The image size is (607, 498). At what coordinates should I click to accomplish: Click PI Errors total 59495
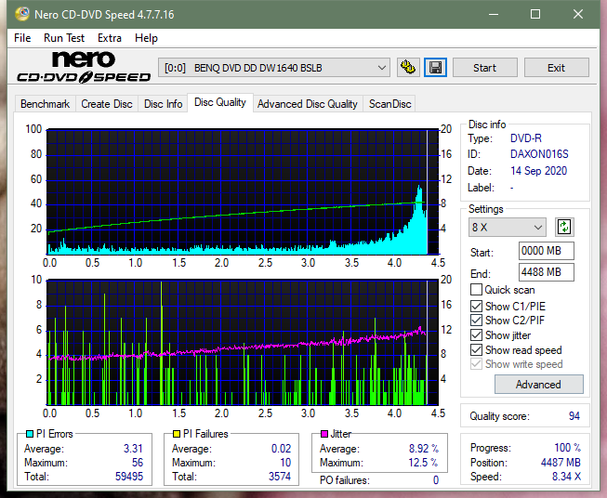(x=129, y=477)
